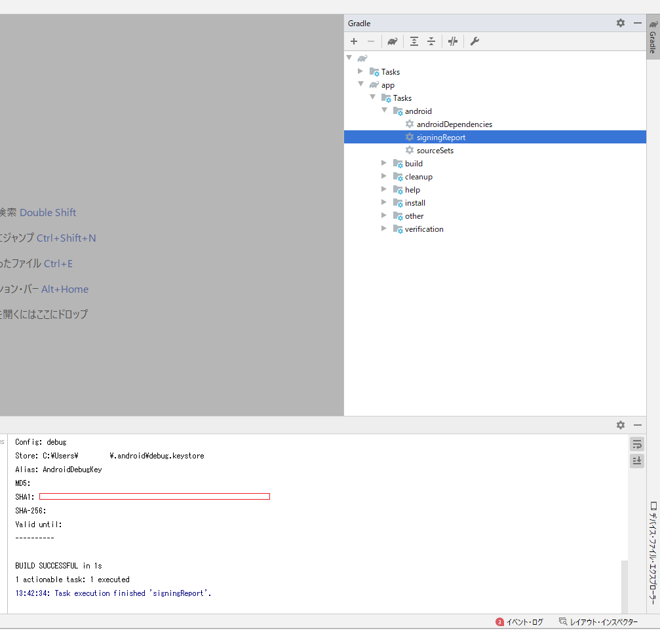Open Gradle panel gear options

[x=621, y=23]
